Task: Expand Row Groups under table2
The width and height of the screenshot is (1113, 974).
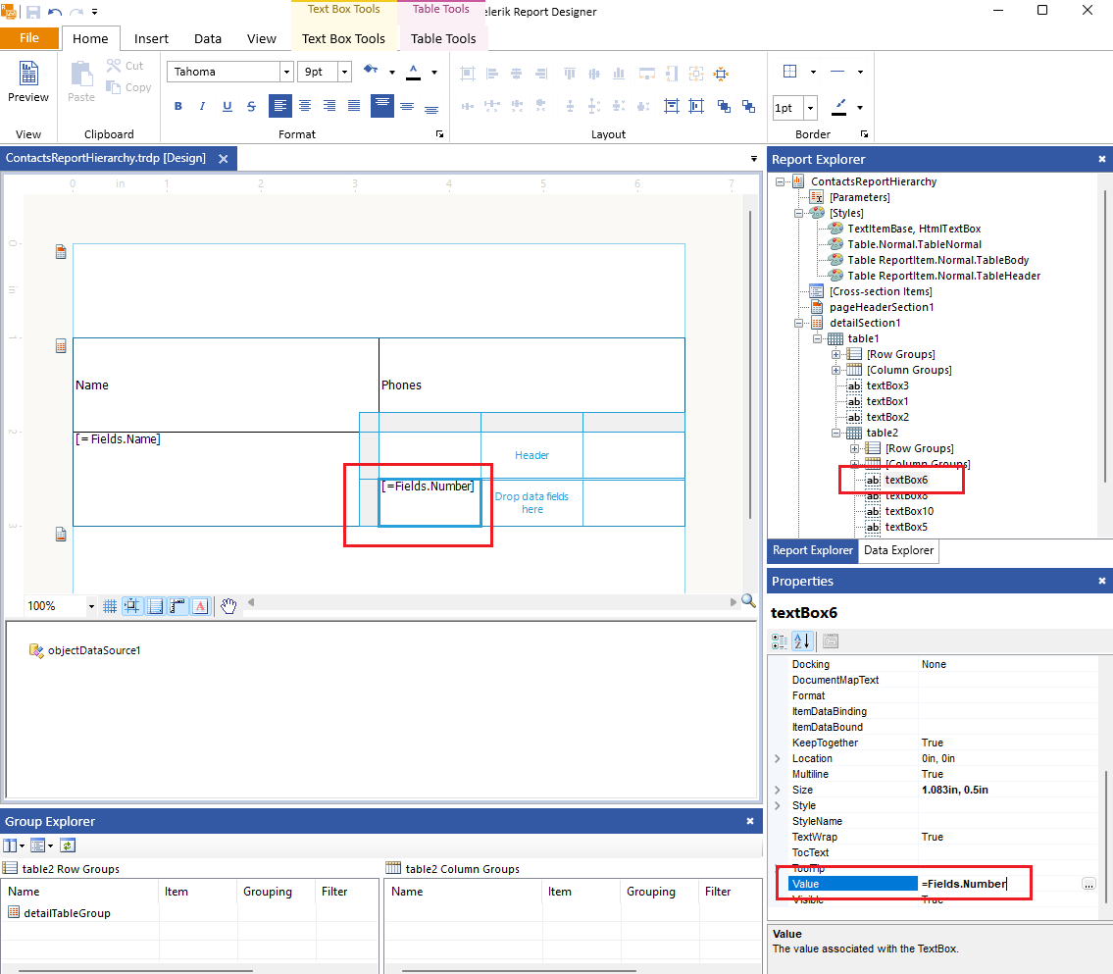Action: (854, 448)
